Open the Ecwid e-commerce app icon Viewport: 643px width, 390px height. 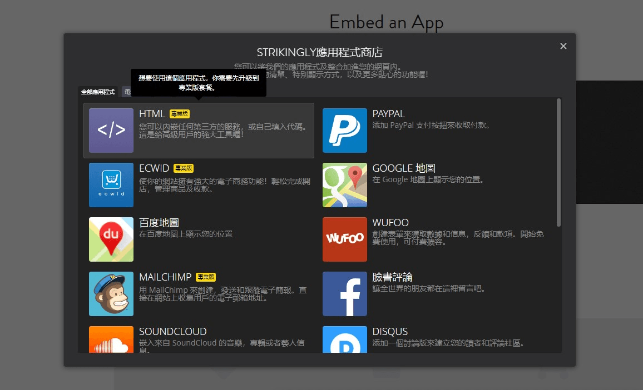pos(111,185)
